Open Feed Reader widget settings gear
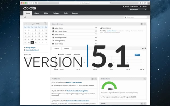The image size is (170, 106). [92, 79]
